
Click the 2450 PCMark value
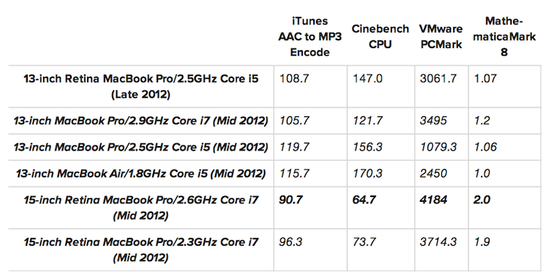tap(434, 173)
